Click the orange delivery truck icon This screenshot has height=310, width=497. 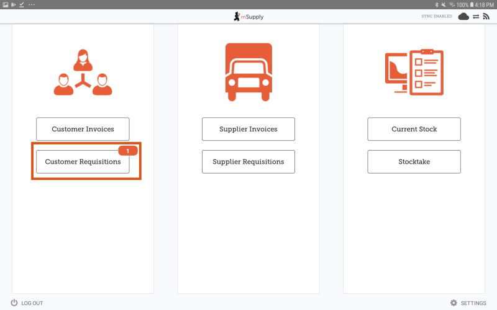[x=248, y=73]
